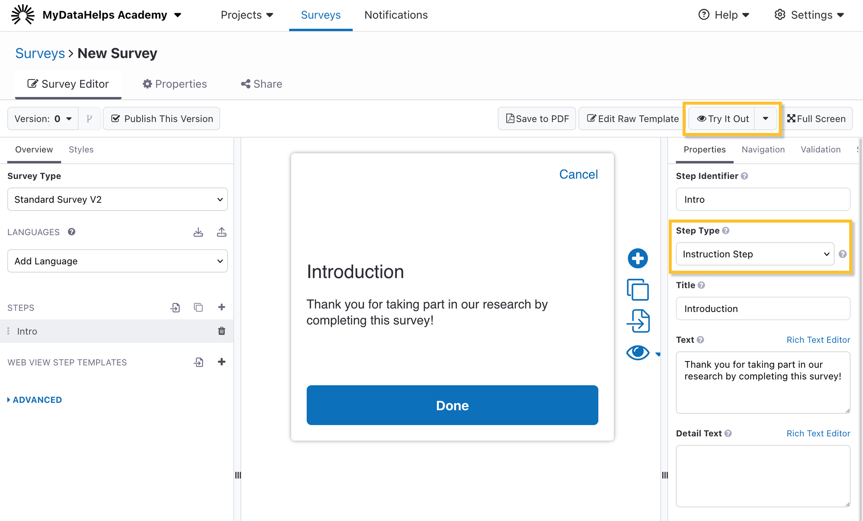Download languages with the download icon
863x521 pixels.
pyautogui.click(x=198, y=232)
